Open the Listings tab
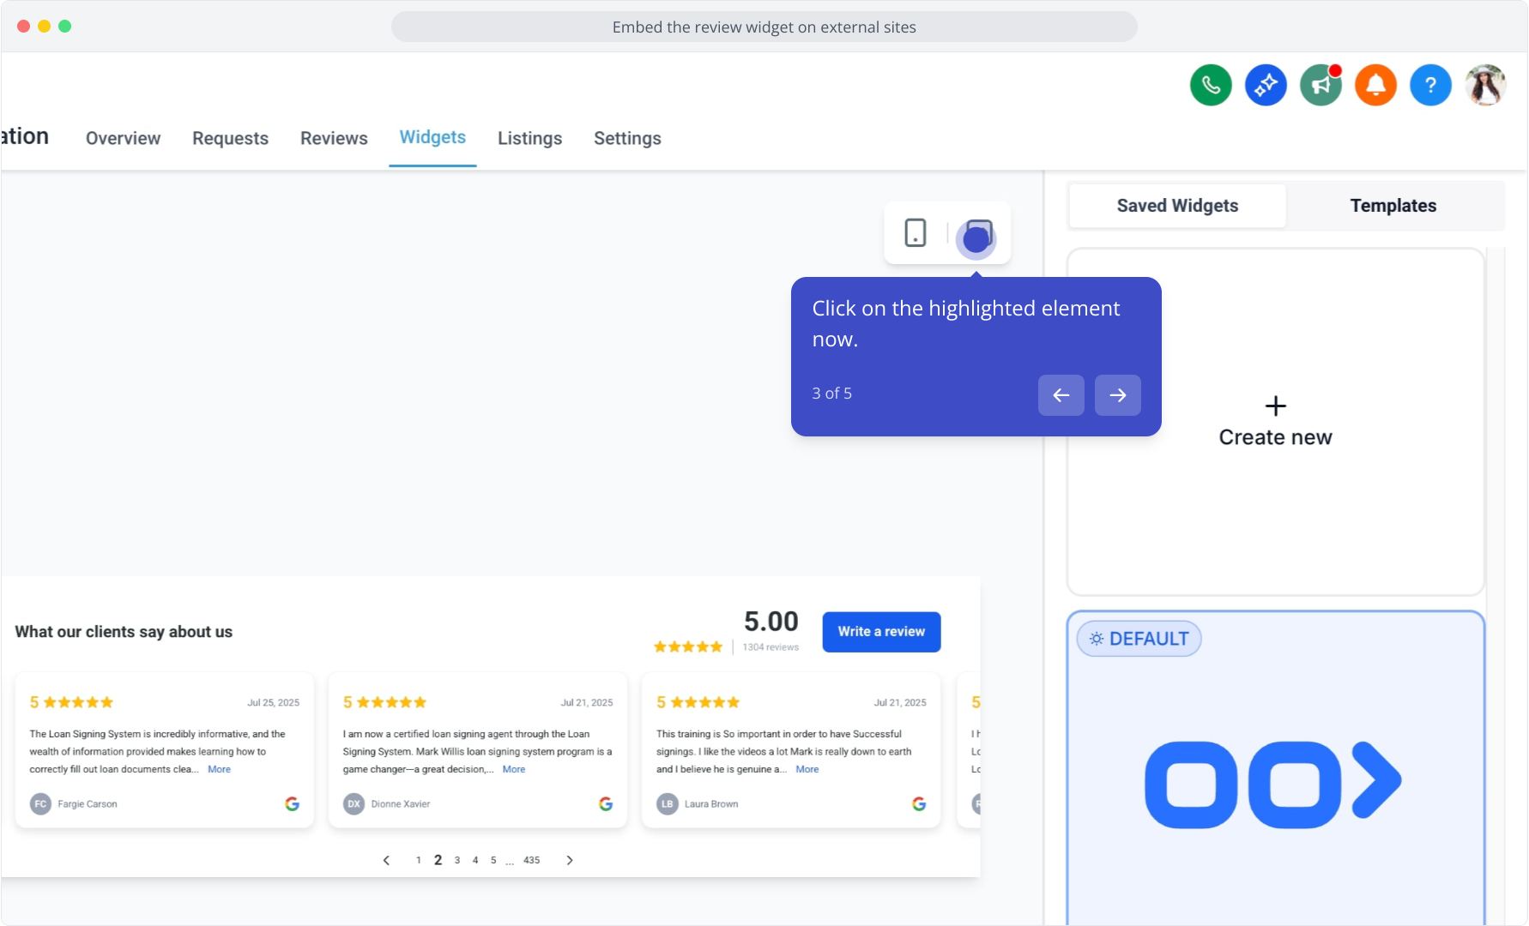This screenshot has width=1529, height=926. pos(529,138)
